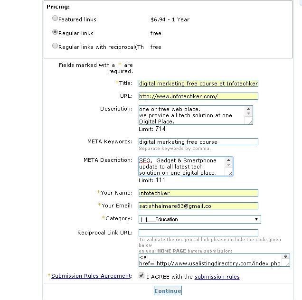Image resolution: width=302 pixels, height=300 pixels.
Task: Click into the Title input field
Action: [x=198, y=84]
